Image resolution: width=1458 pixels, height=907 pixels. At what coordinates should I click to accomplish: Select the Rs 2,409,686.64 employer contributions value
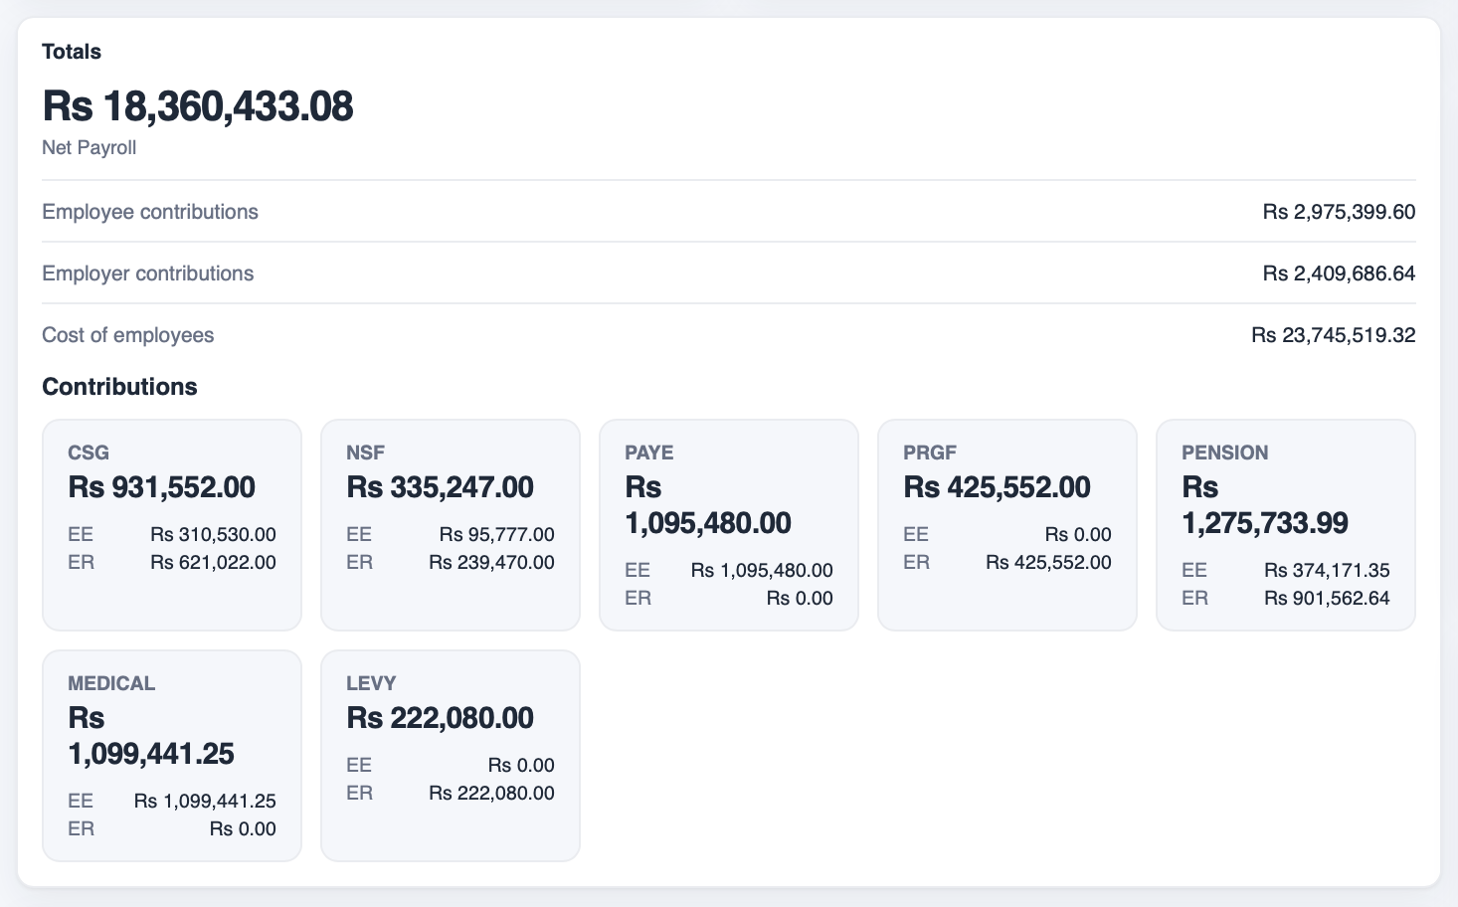[1340, 273]
